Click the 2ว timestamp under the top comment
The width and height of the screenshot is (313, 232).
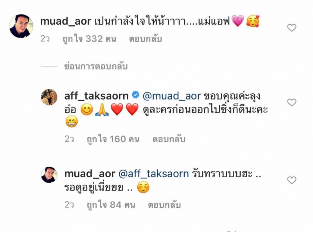coord(45,39)
